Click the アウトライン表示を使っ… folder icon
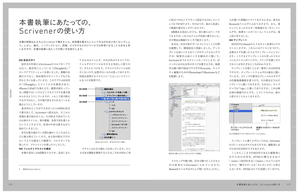Image resolution: width=300 pixels, height=194 pixels. click(105, 95)
